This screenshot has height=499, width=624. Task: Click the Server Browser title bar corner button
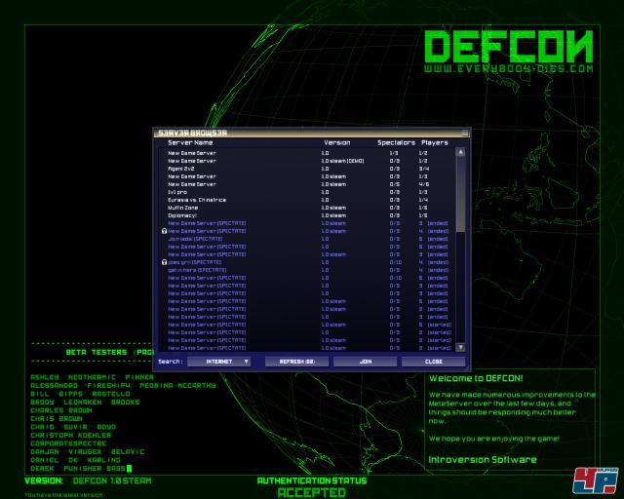click(464, 133)
